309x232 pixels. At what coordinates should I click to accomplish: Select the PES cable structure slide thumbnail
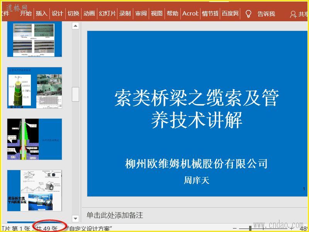(34, 88)
